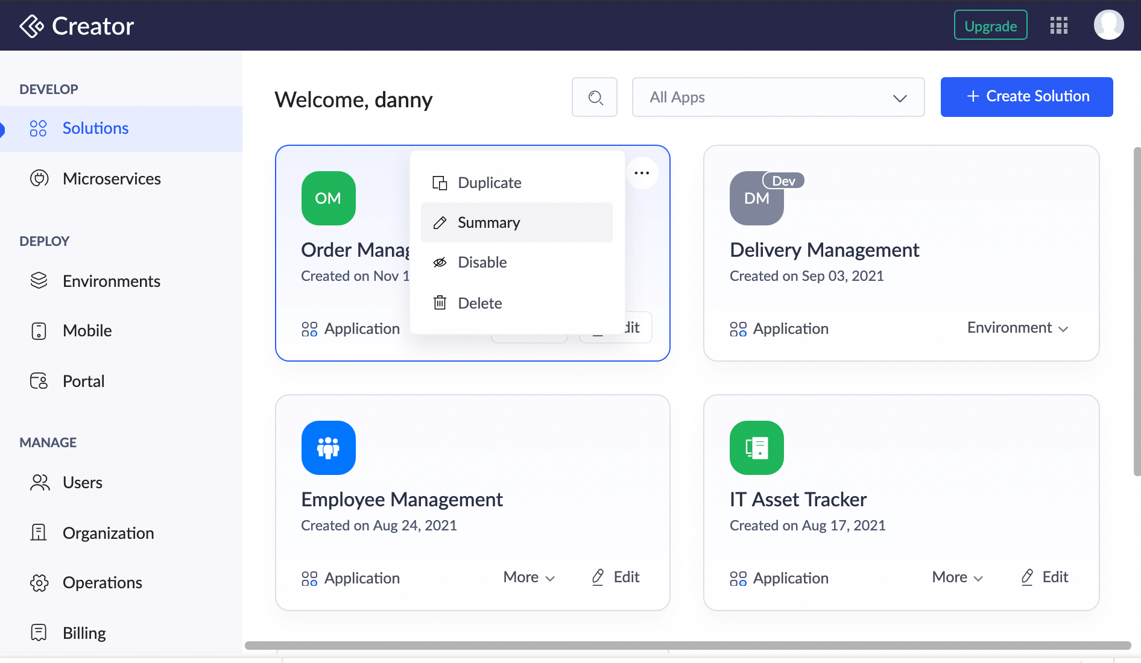
Task: Click the three-dot menu on Order Management card
Action: click(x=642, y=173)
